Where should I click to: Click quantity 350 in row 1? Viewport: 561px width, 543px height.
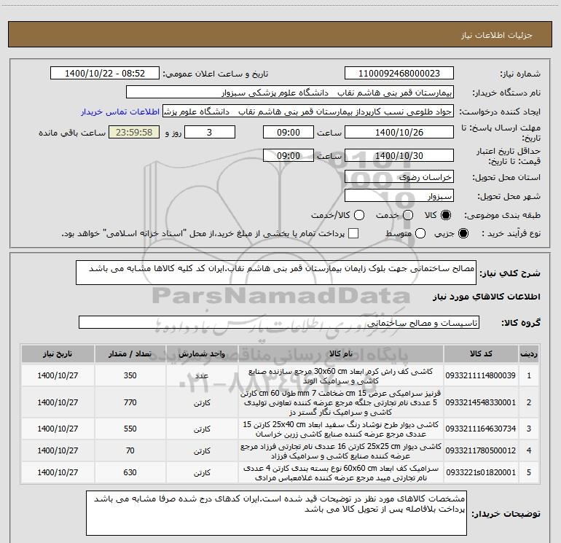[130, 375]
